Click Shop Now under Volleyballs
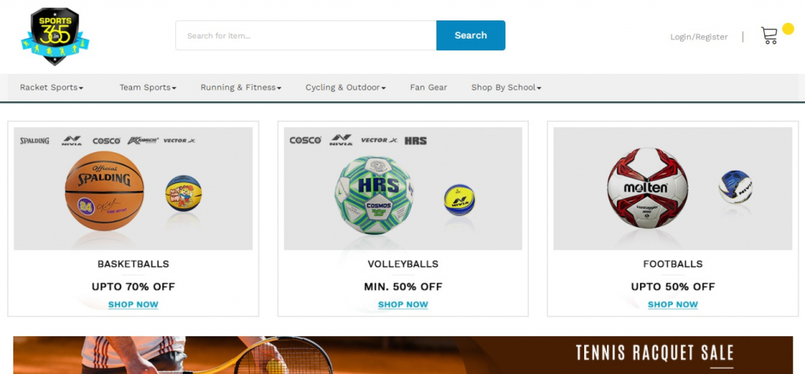The image size is (805, 374). [403, 305]
